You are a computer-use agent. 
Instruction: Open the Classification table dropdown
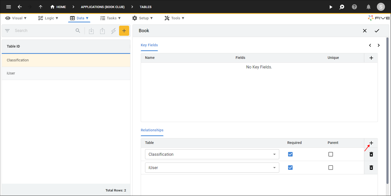pyautogui.click(x=212, y=154)
